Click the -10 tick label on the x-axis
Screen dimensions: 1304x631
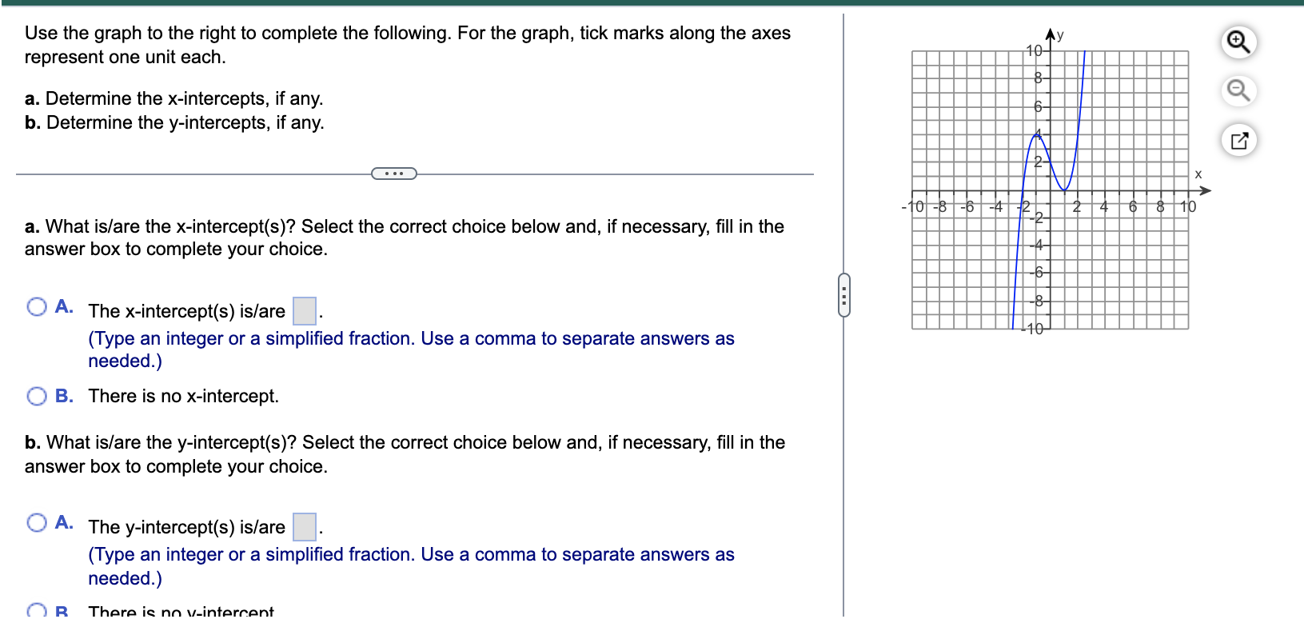(913, 206)
